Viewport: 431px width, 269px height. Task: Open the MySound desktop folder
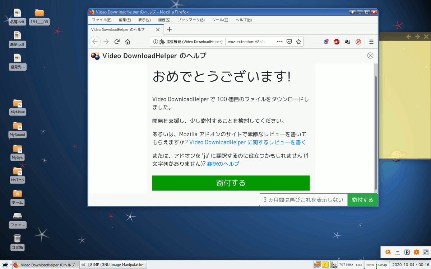pyautogui.click(x=18, y=129)
